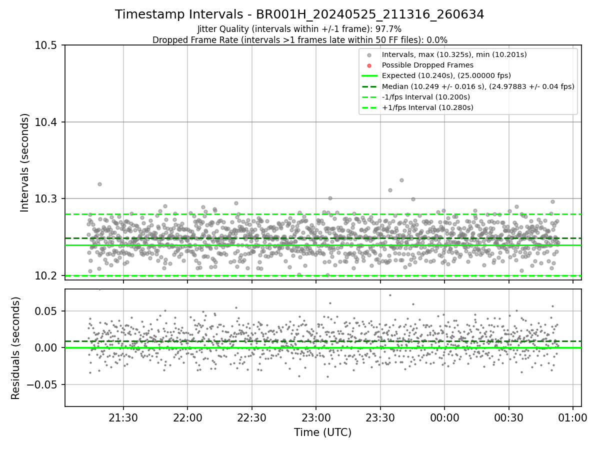Click the plot title 'Timestamp Intervals - BR001H_20240525_211316_260634'

(x=299, y=14)
